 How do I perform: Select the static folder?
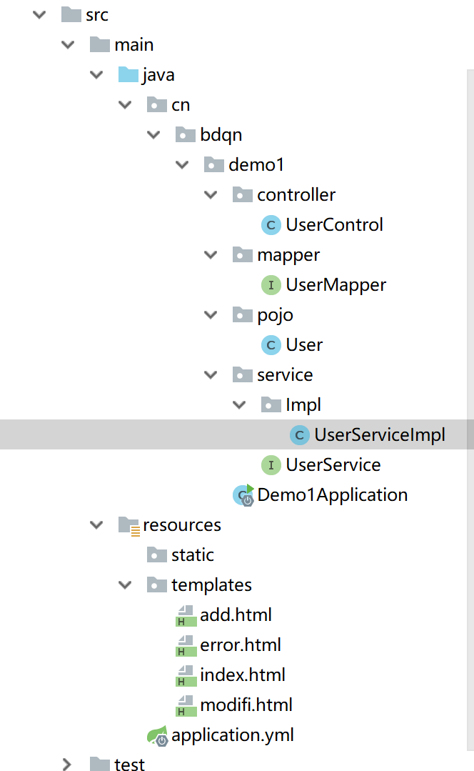(x=192, y=555)
